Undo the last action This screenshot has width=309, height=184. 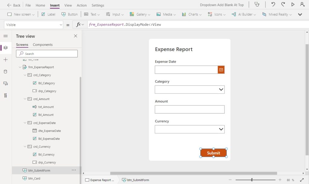pos(273,4)
